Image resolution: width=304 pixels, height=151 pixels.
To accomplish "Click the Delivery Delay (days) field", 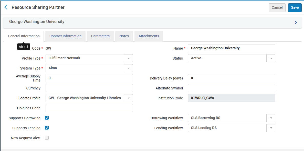I will click(x=232, y=78).
